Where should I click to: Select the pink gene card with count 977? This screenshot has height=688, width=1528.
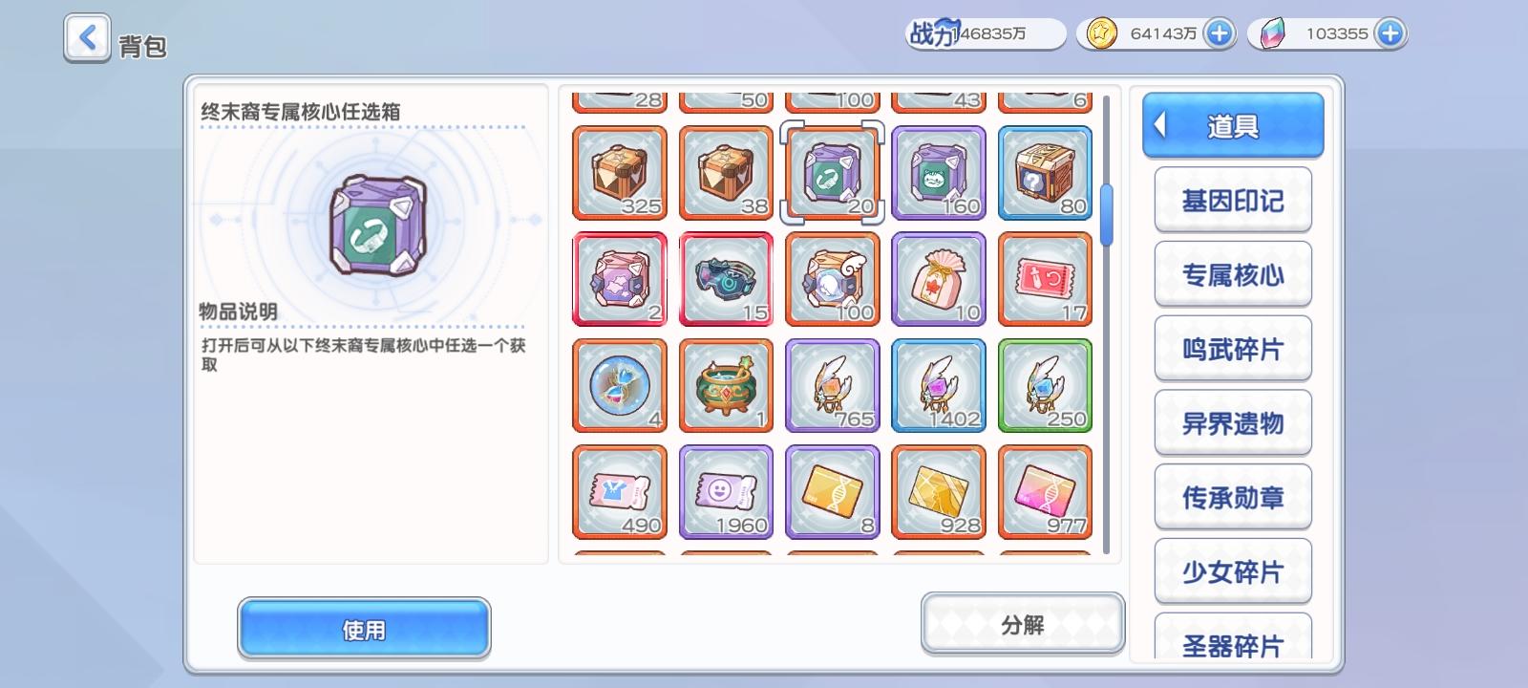(x=1045, y=491)
